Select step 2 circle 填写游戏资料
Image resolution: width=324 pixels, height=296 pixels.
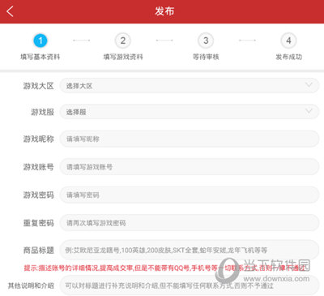click(x=123, y=41)
